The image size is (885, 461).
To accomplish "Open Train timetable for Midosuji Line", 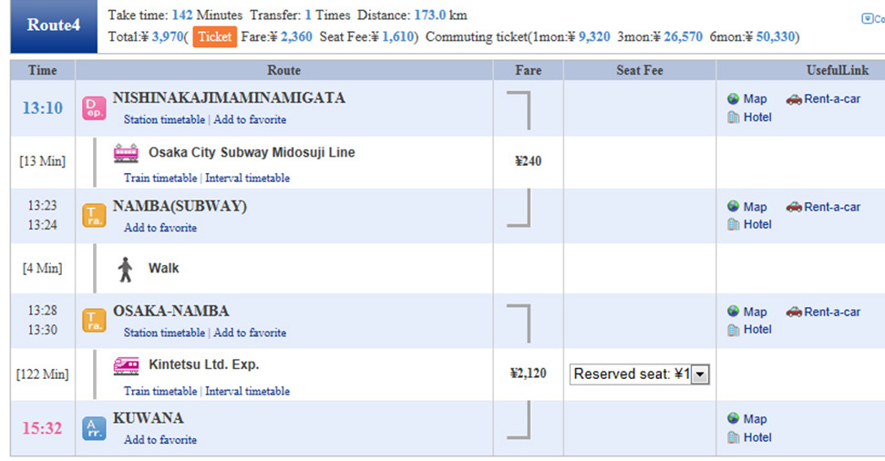I will click(x=160, y=179).
